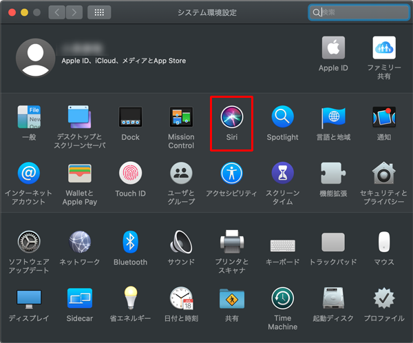This screenshot has height=343, width=413.
Task: Open the 通知 (Notifications) pane
Action: pyautogui.click(x=384, y=117)
